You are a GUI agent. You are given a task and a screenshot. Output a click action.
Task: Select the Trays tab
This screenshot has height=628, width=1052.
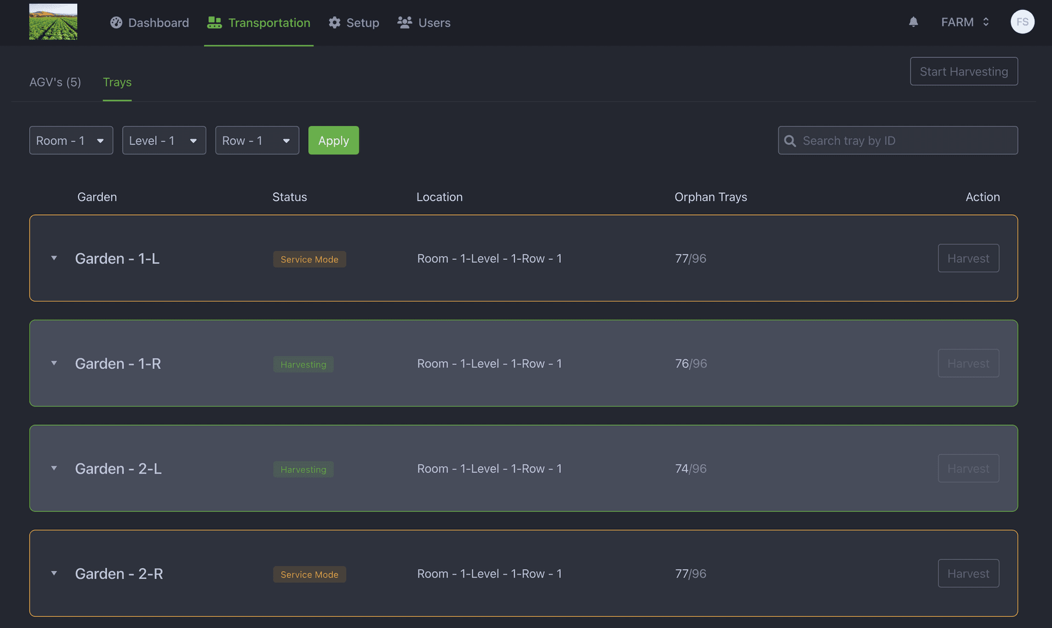tap(117, 82)
